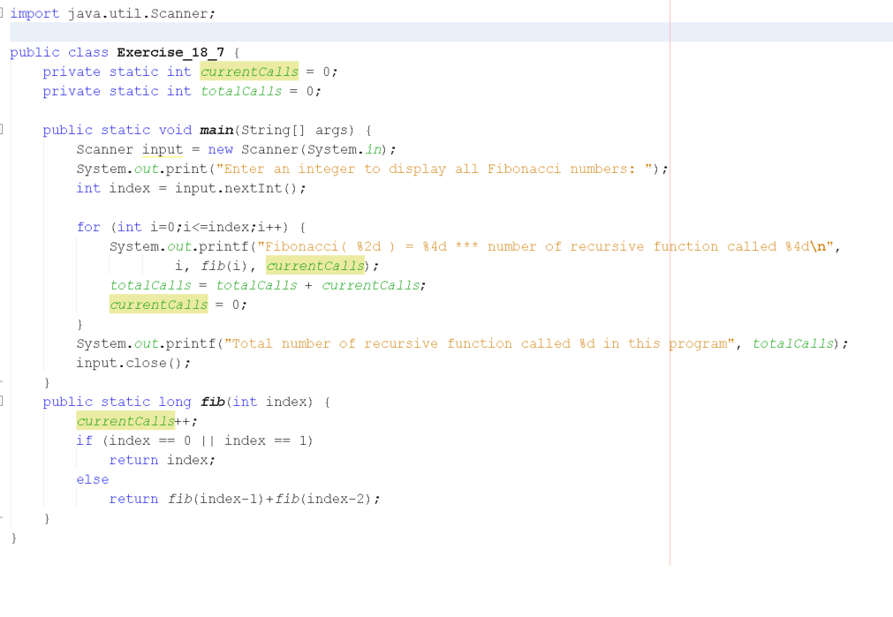Click the for loop keyword
This screenshot has width=893, height=617.
point(87,227)
